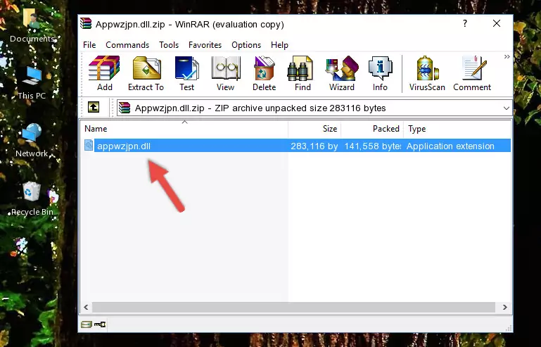Click the 283,116 size value
This screenshot has width=541, height=347.
click(x=314, y=146)
